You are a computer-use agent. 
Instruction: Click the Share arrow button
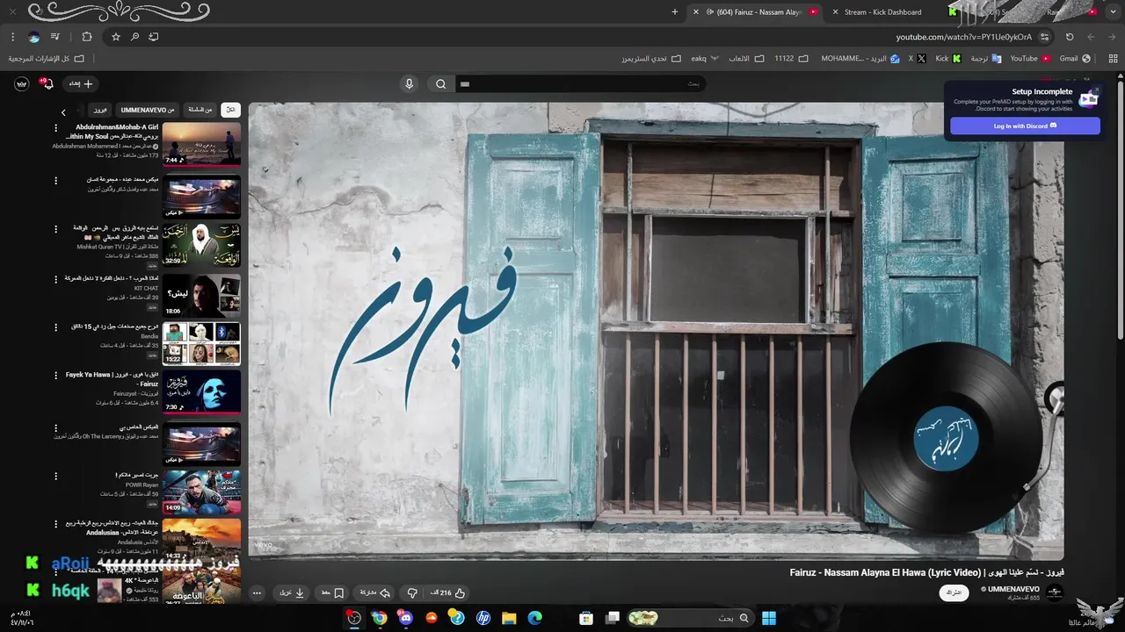point(375,593)
